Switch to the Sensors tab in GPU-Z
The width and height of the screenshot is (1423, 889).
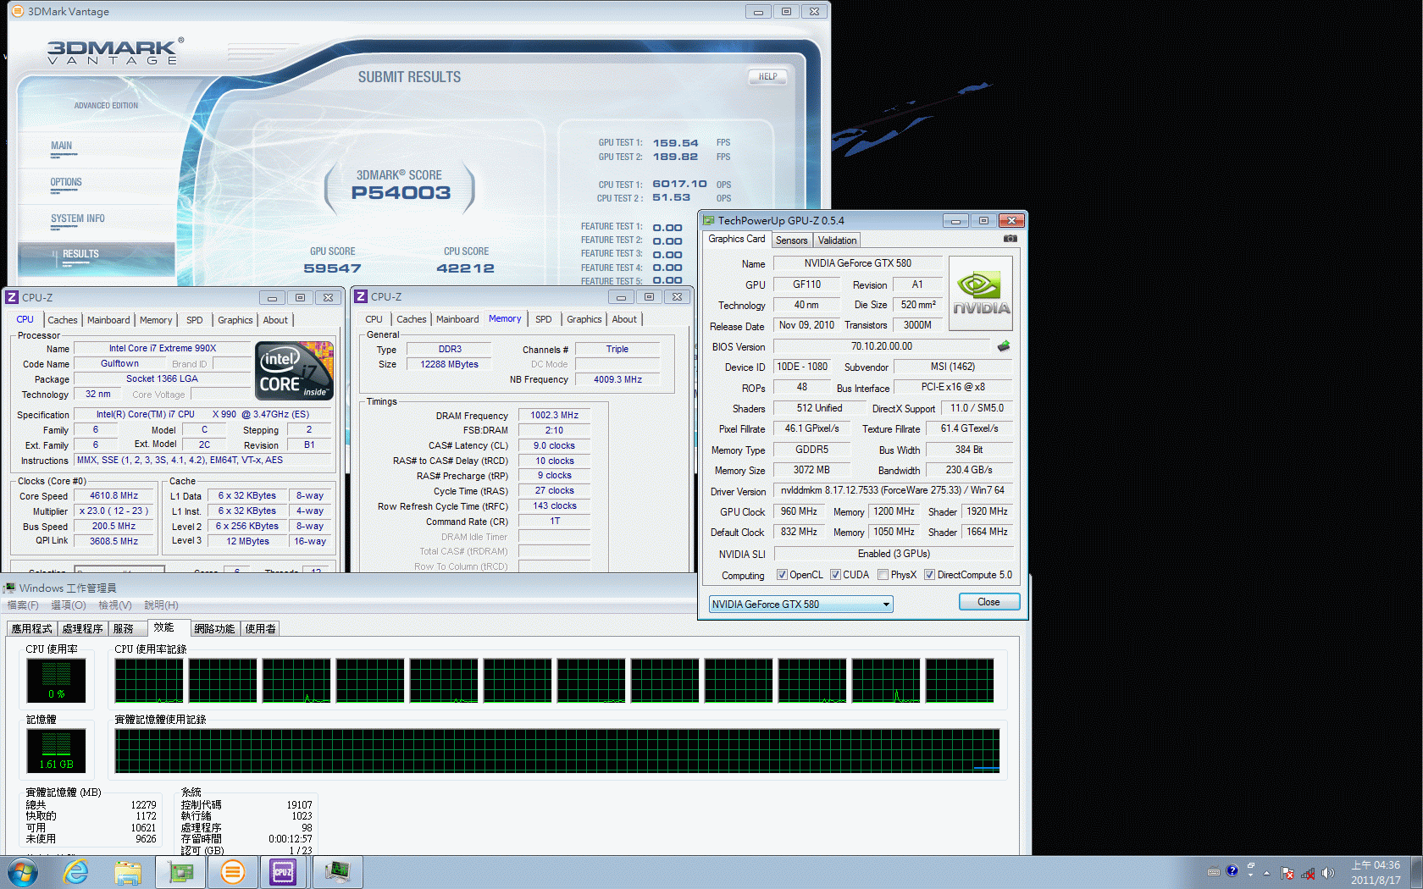(x=792, y=240)
